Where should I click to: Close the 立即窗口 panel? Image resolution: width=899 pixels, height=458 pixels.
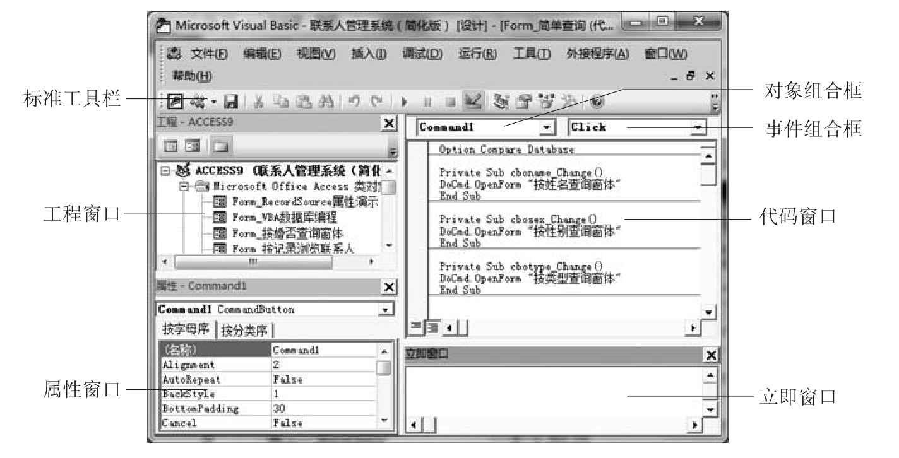(x=711, y=355)
